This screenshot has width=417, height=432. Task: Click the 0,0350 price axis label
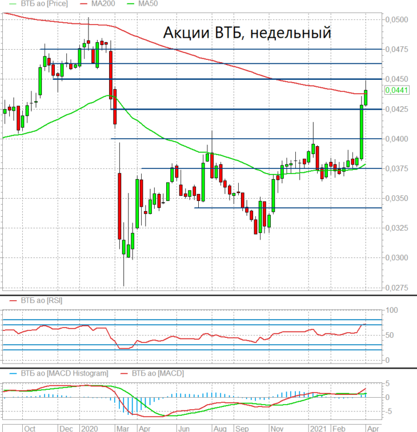click(x=396, y=199)
